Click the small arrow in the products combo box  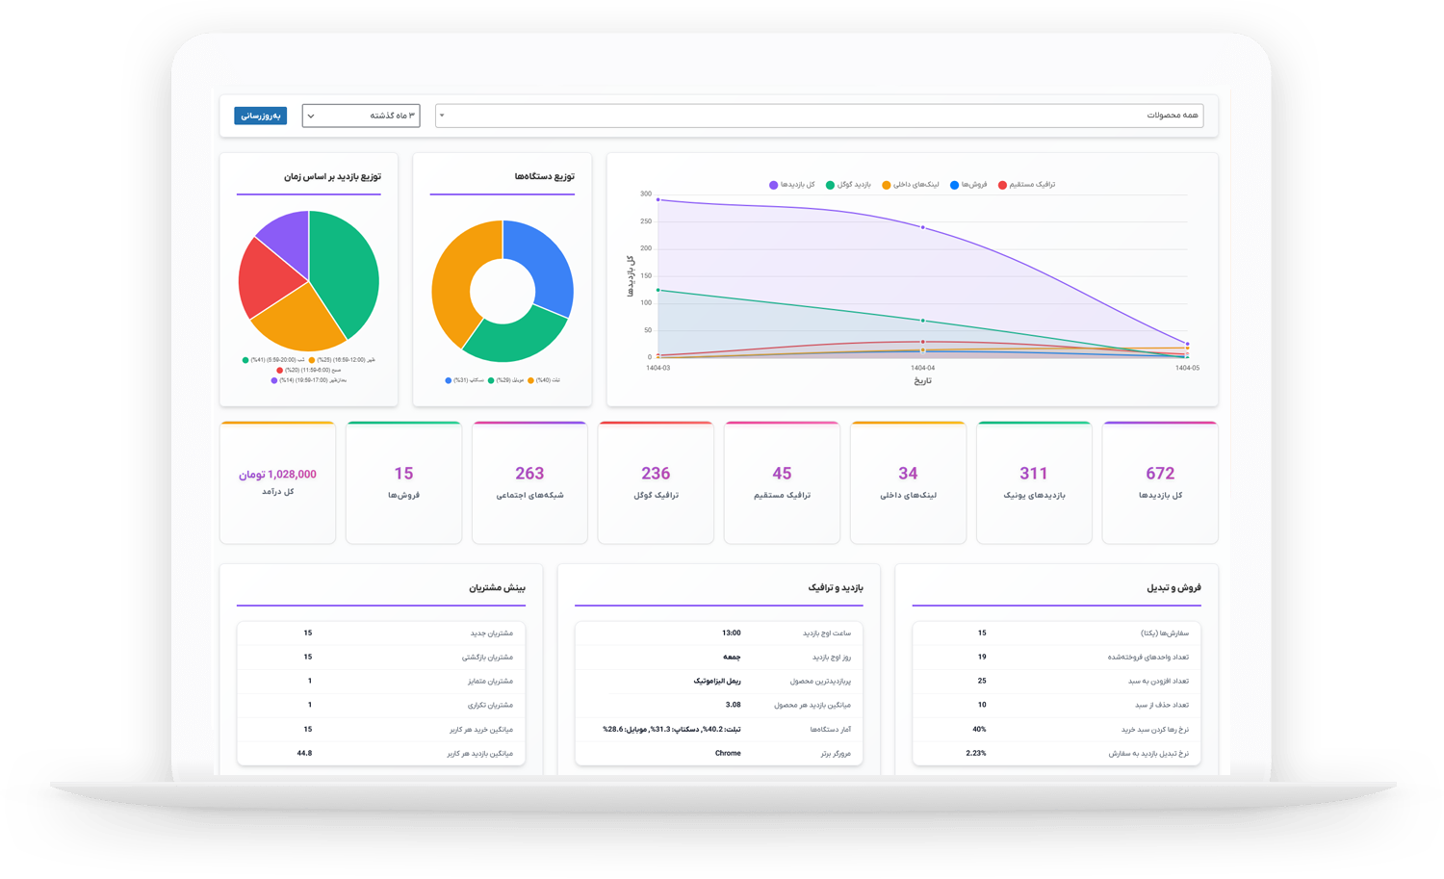pyautogui.click(x=442, y=116)
